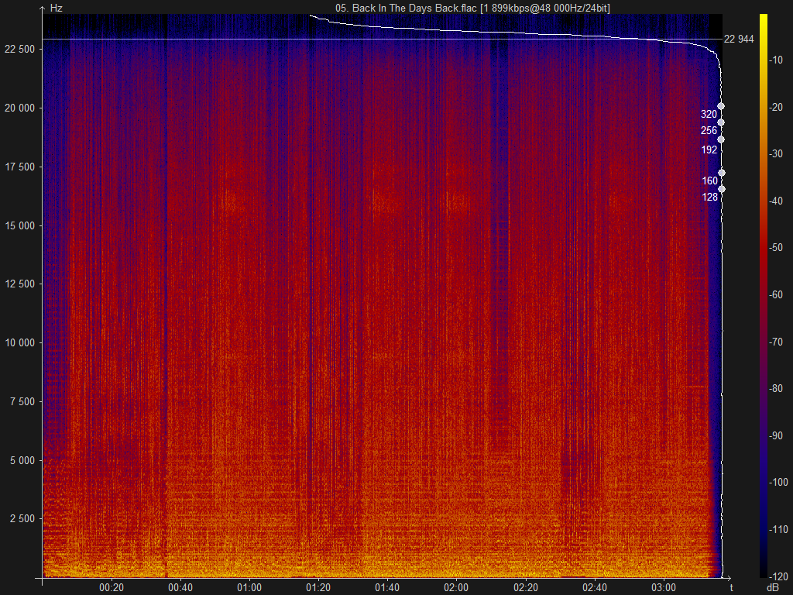This screenshot has height=595, width=793.
Task: Click the 5 000 Hz axis label
Action: [x=22, y=460]
